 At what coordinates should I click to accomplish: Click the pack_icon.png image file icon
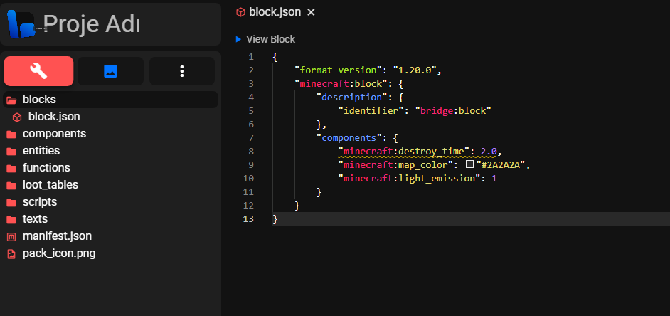pos(11,254)
